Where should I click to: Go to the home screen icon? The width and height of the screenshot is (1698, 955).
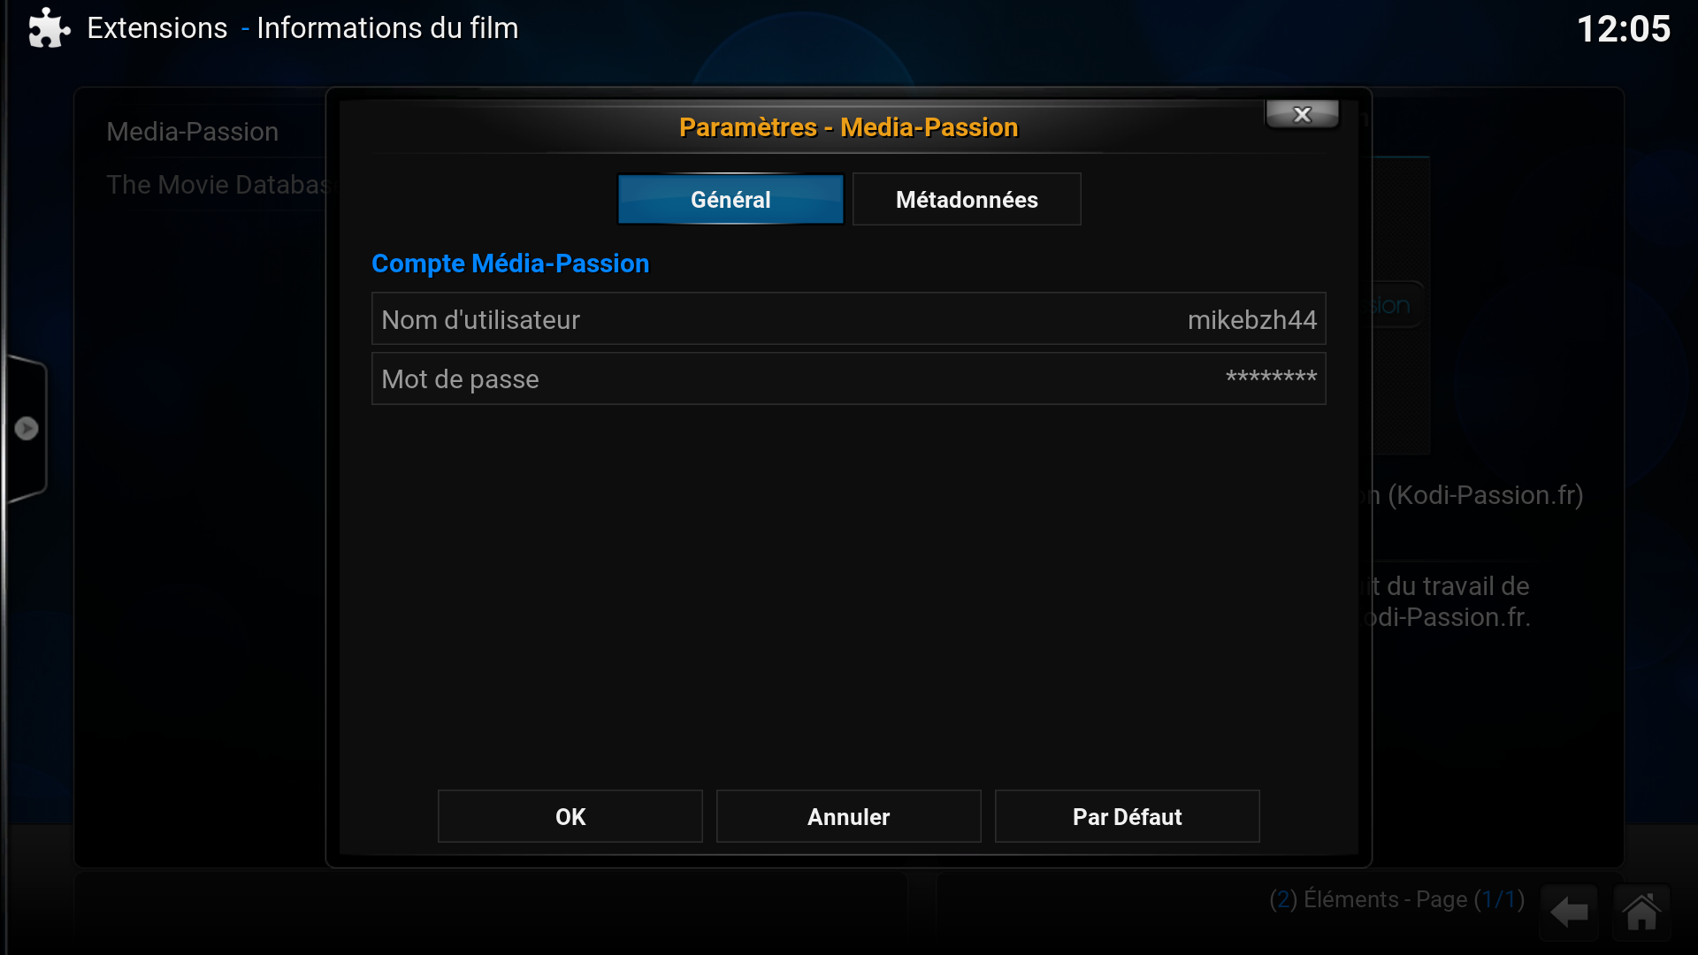pos(1641,912)
